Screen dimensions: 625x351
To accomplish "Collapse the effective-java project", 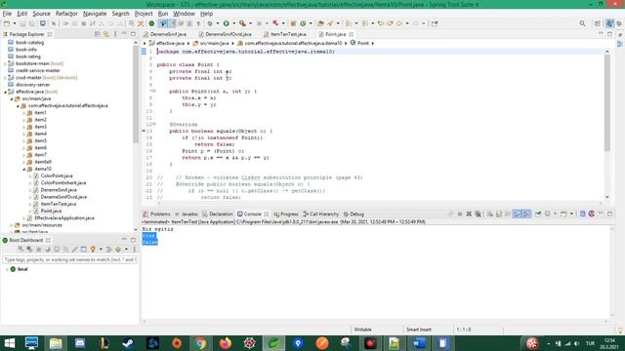I will pos(5,92).
